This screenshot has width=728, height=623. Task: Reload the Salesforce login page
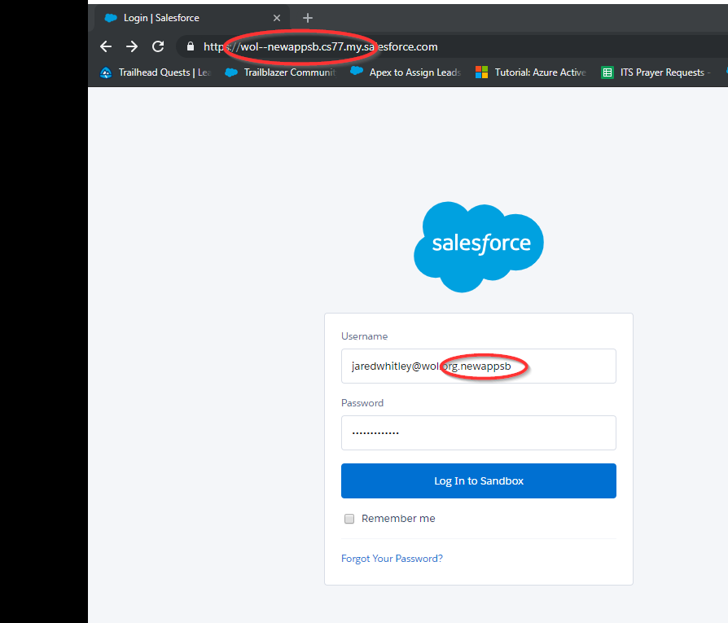coord(158,46)
